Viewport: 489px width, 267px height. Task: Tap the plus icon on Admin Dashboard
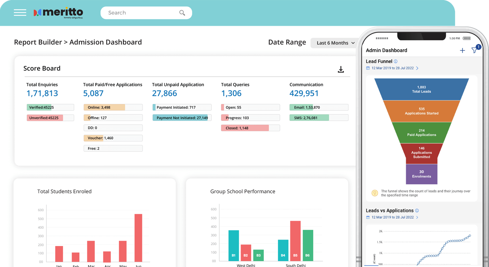(462, 51)
